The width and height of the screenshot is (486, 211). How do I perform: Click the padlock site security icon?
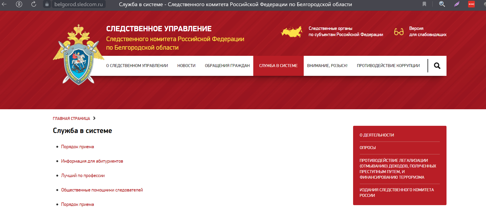pos(47,4)
